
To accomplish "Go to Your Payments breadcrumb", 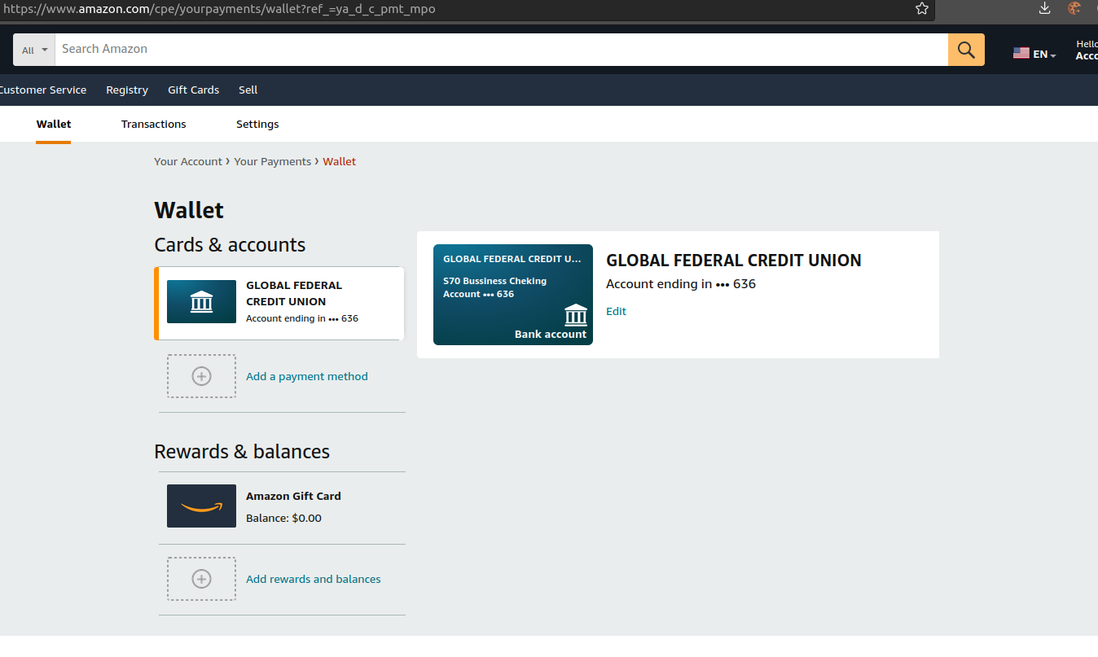I will coord(272,161).
